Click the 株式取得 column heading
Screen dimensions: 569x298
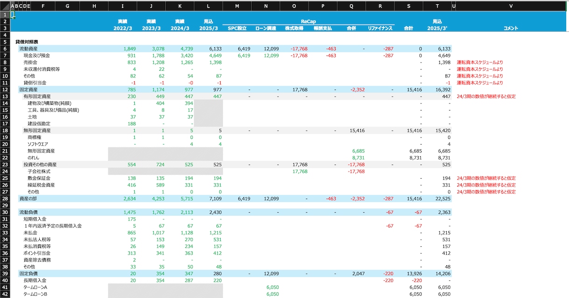click(294, 28)
